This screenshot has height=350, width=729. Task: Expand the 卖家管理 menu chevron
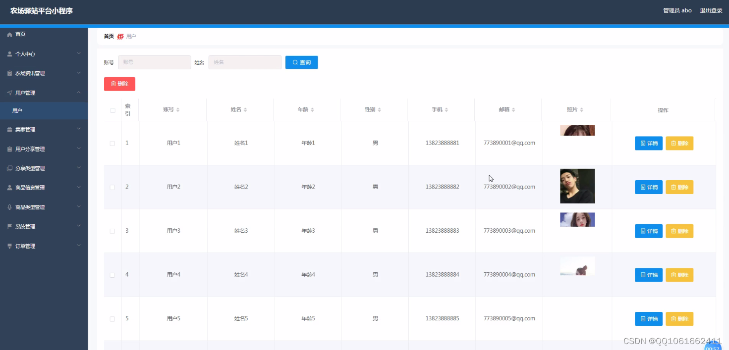78,129
